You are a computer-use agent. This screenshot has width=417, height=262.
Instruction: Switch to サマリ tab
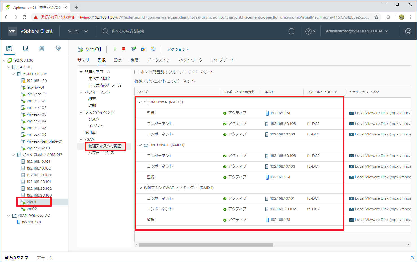click(83, 60)
